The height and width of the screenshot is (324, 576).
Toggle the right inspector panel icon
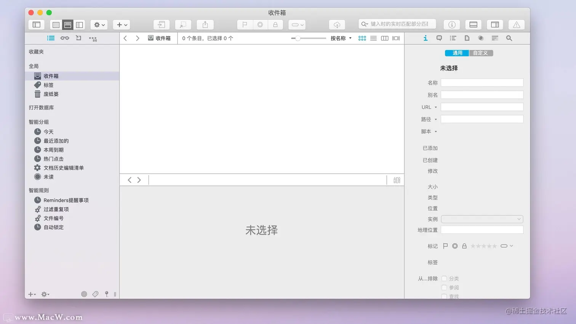pos(495,25)
